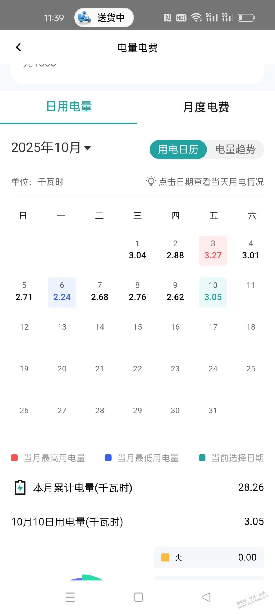Tap the orange 尖 peak color swatch
275x614 pixels.
165,557
